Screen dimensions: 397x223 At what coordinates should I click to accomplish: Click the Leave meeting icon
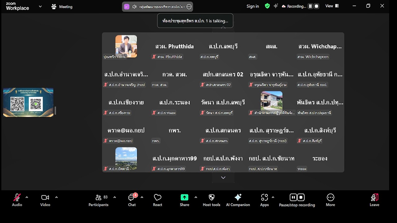374,197
